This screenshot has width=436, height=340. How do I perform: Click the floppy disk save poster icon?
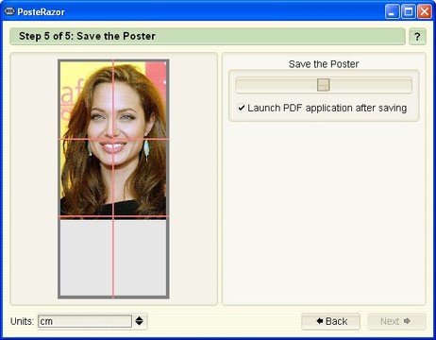[323, 85]
